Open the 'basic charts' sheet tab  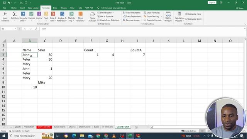pyautogui.click(x=59, y=127)
